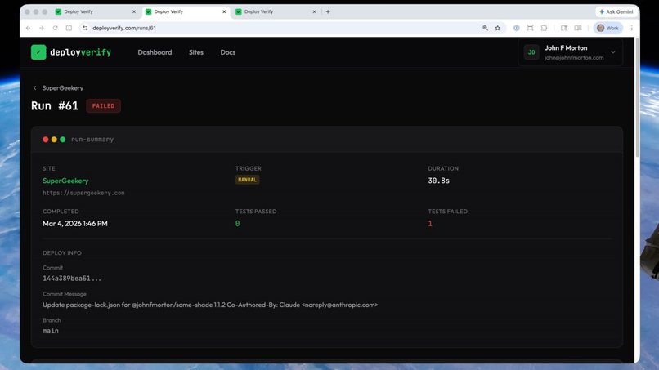
Task: Click the media/cast control icon in toolbar
Action: 564,28
